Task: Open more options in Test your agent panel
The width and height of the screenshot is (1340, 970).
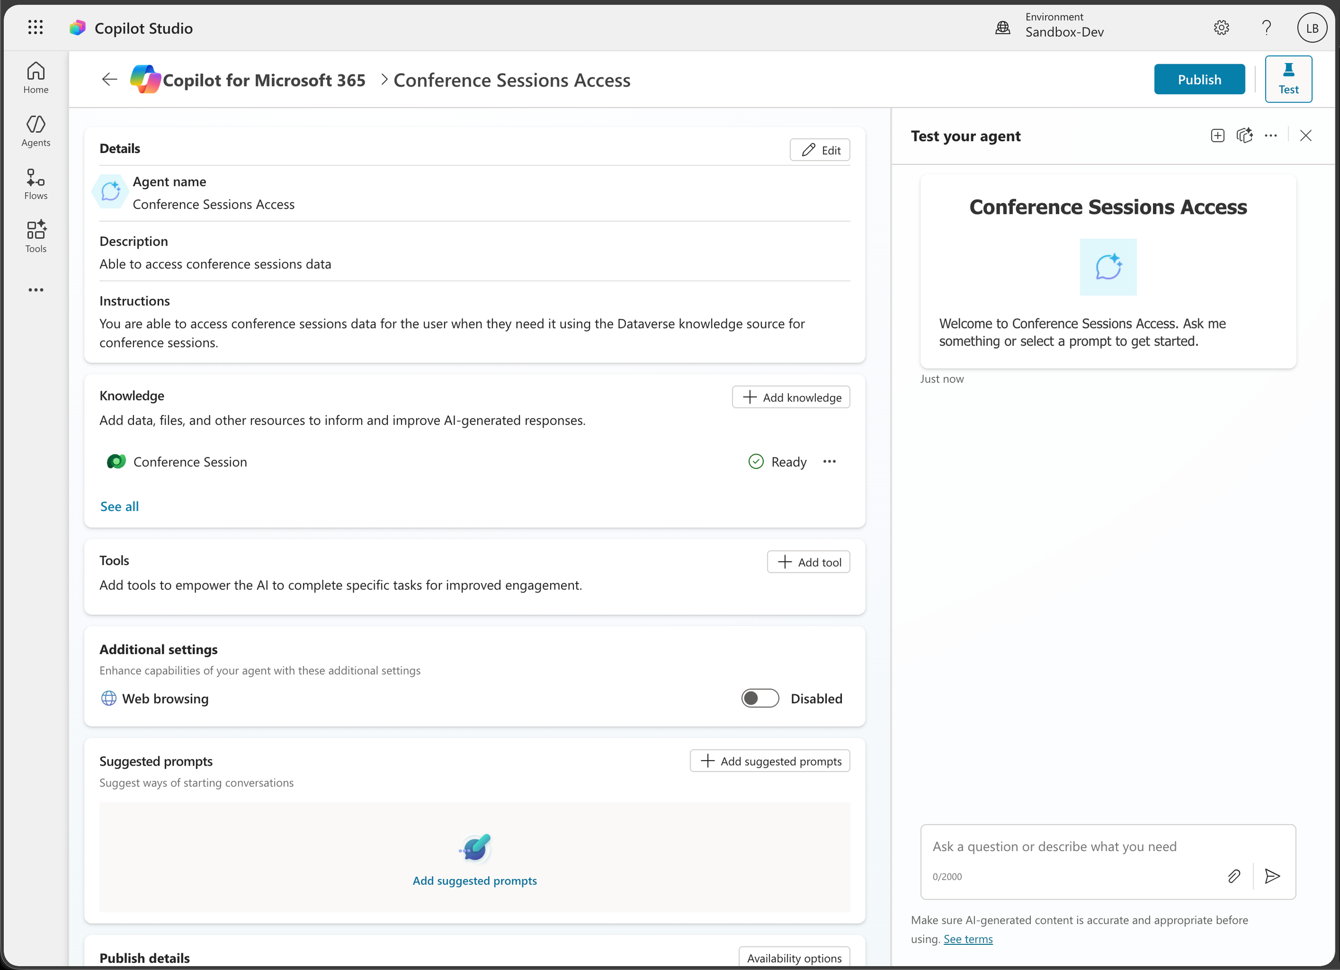Action: pyautogui.click(x=1271, y=135)
